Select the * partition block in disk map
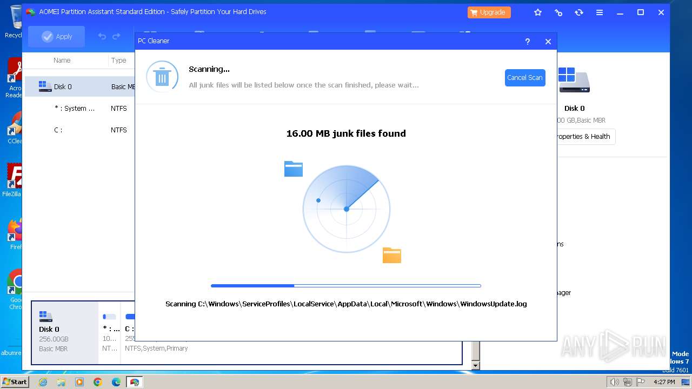Image resolution: width=692 pixels, height=389 pixels. pyautogui.click(x=110, y=332)
